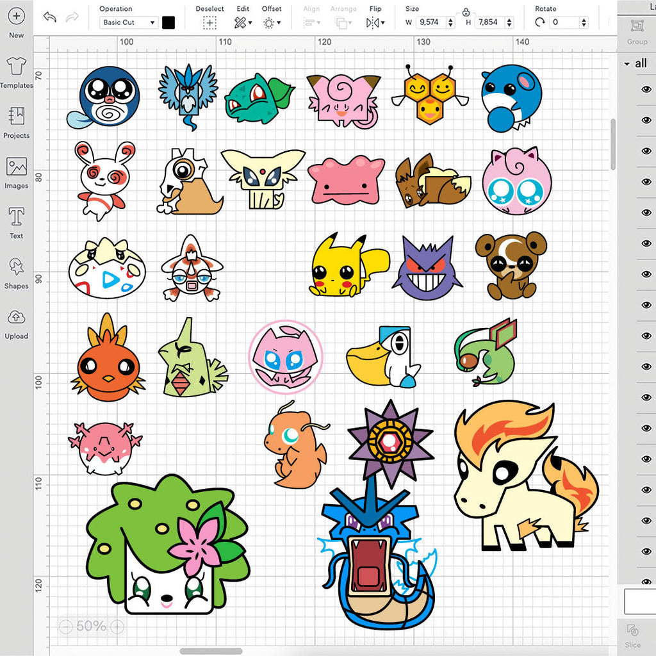This screenshot has height=656, width=656.
Task: Select the purple Gengar image
Action: tap(427, 268)
